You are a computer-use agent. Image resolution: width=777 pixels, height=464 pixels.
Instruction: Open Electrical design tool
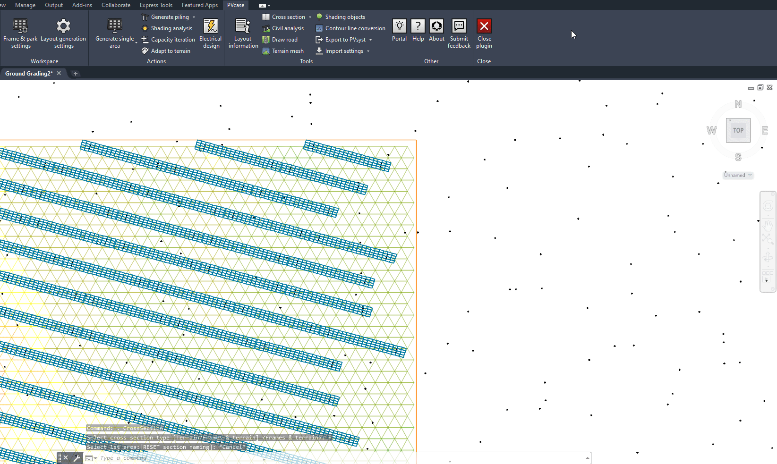[x=211, y=34]
